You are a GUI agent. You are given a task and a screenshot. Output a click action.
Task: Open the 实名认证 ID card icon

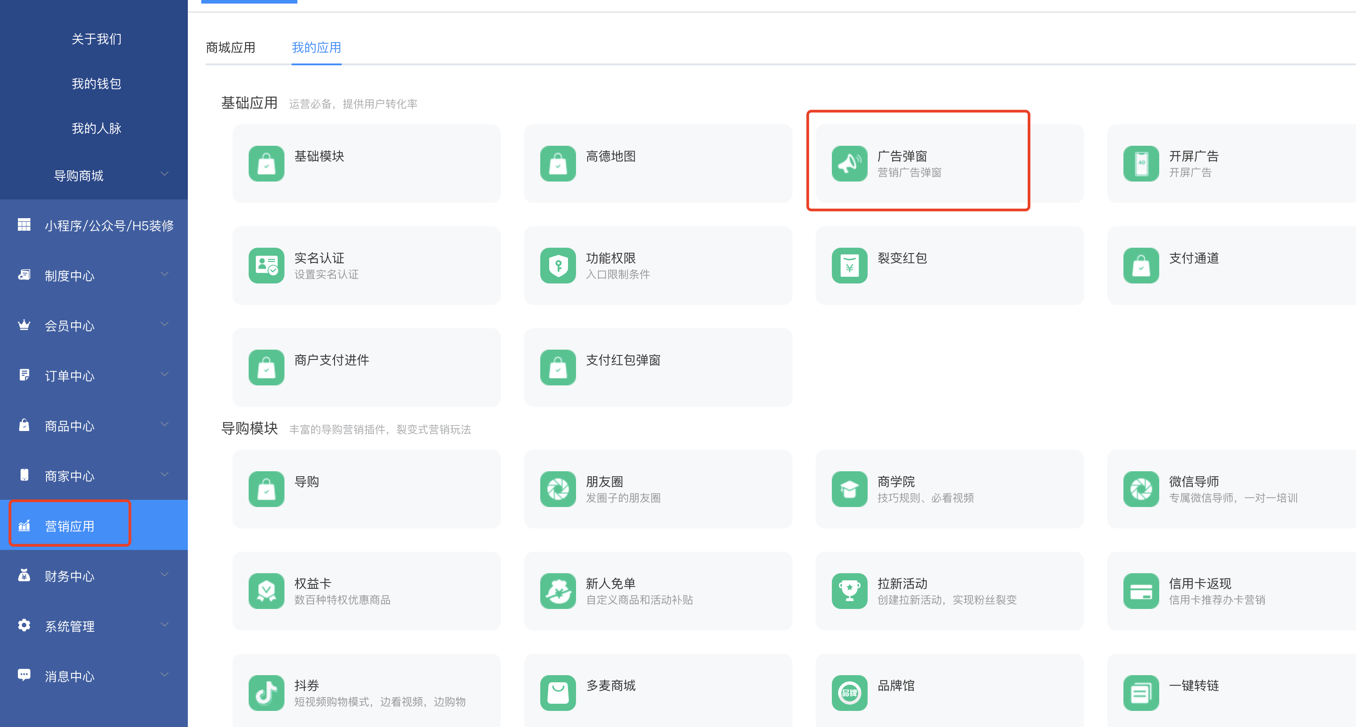[x=267, y=266]
